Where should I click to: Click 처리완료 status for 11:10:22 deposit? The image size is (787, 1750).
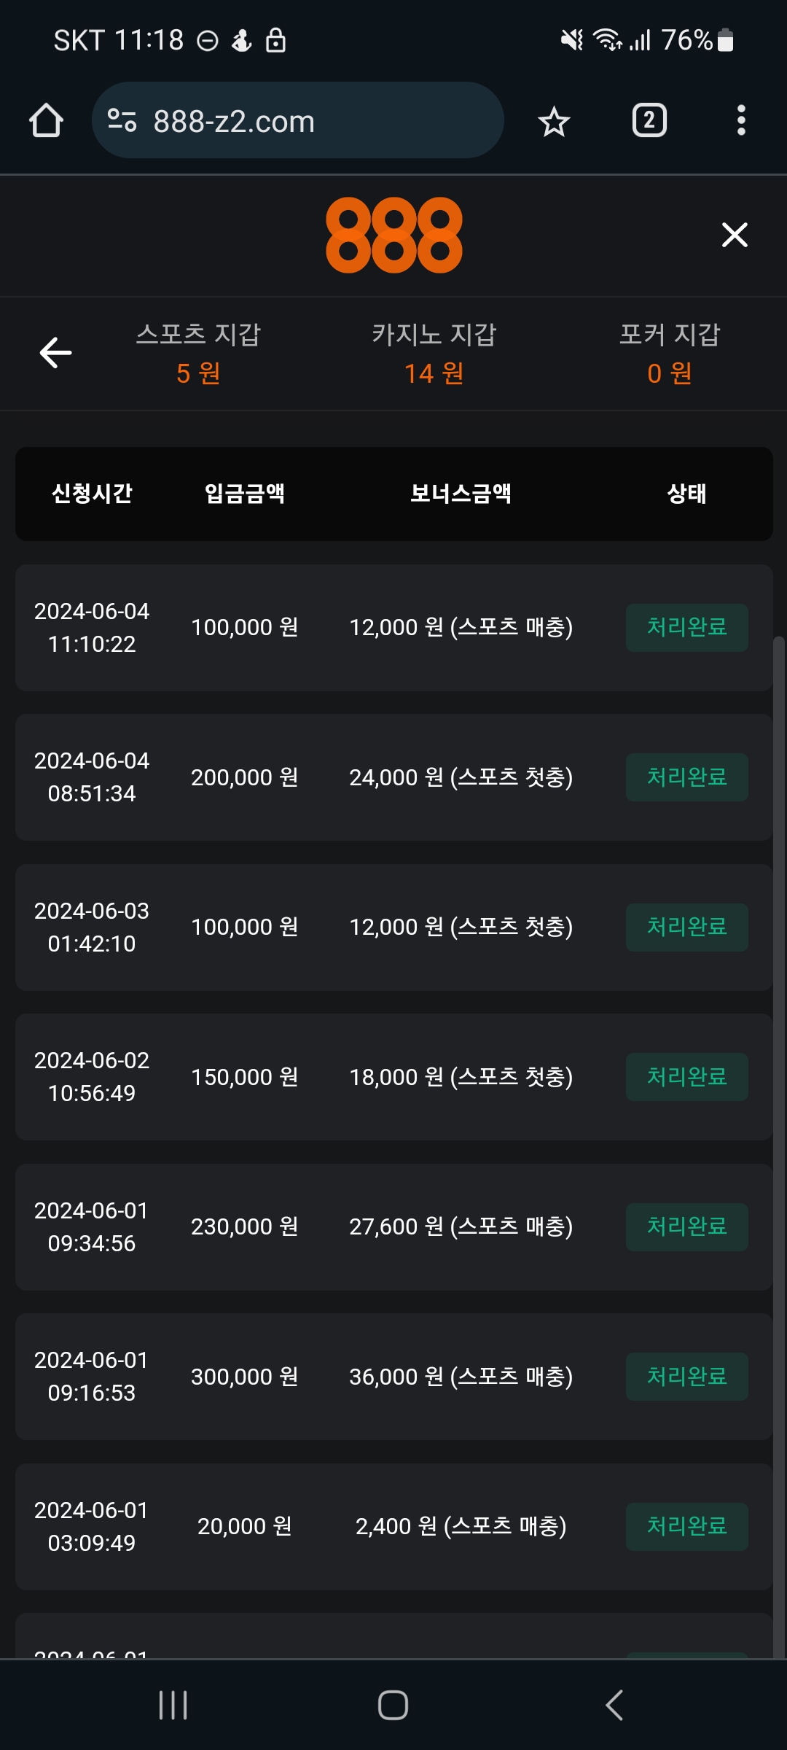686,627
